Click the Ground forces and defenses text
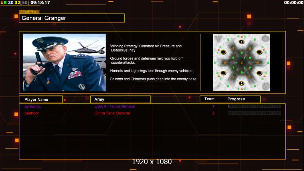Image resolution: width=304 pixels, height=171 pixels. point(146,60)
